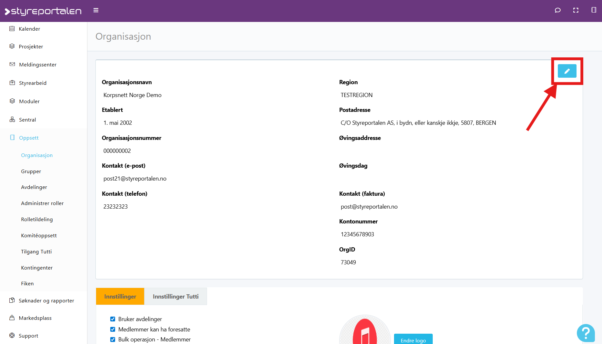The width and height of the screenshot is (602, 344).
Task: Toggle the hamburger sidebar menu icon
Action: click(x=96, y=10)
